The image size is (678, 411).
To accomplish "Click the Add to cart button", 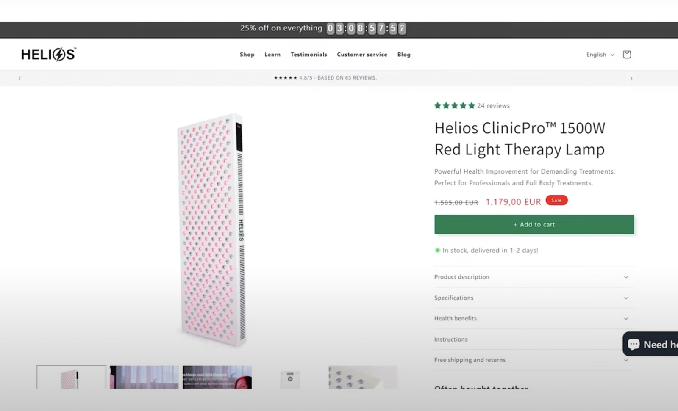I will coord(534,224).
